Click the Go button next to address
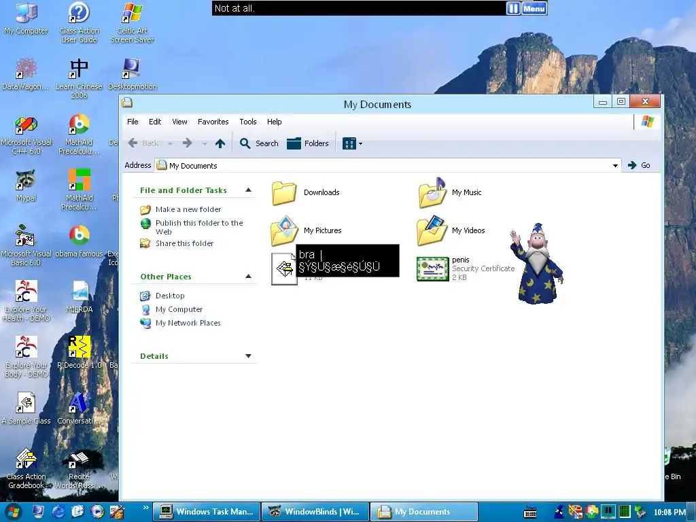Screen dimensions: 696x522 639,165
